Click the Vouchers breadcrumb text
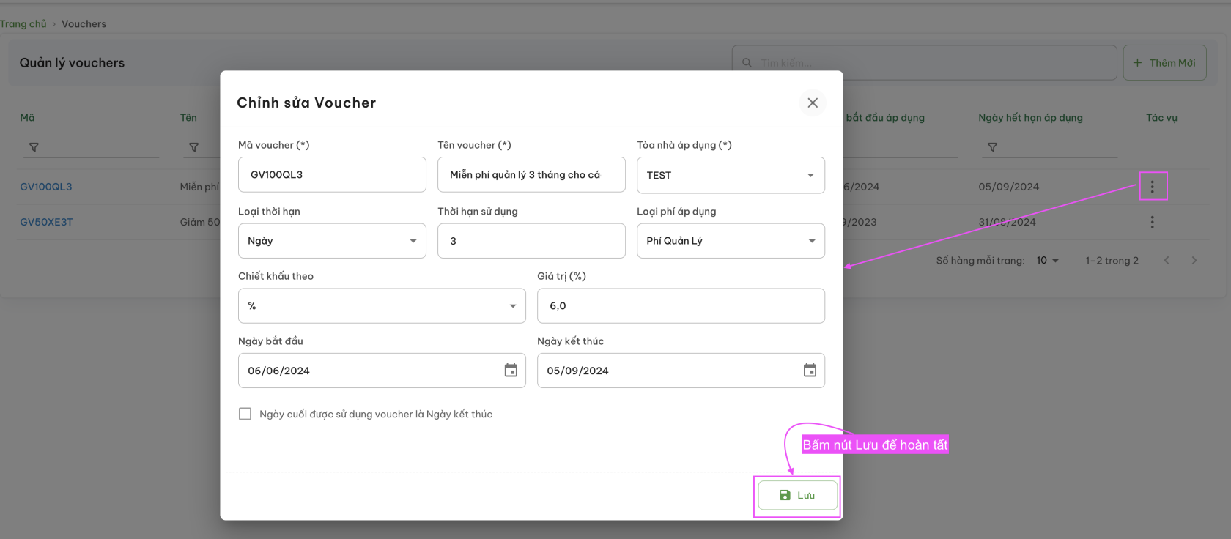The height and width of the screenshot is (539, 1231). 84,24
